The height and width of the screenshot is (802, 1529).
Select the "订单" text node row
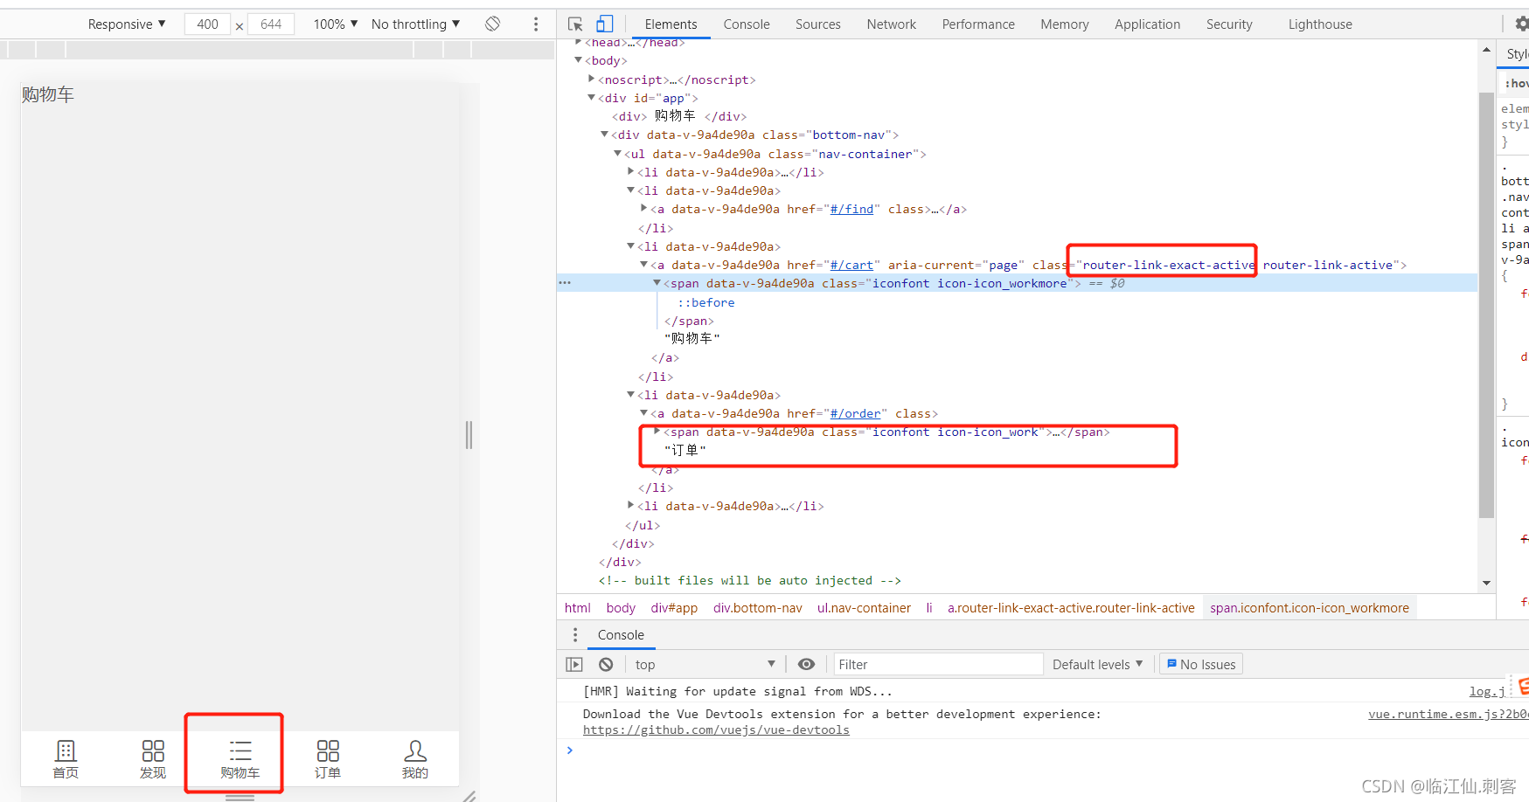pos(685,450)
